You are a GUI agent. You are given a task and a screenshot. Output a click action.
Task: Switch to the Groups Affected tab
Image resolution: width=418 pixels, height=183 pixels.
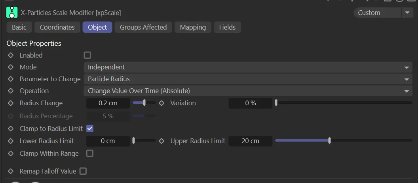click(143, 27)
